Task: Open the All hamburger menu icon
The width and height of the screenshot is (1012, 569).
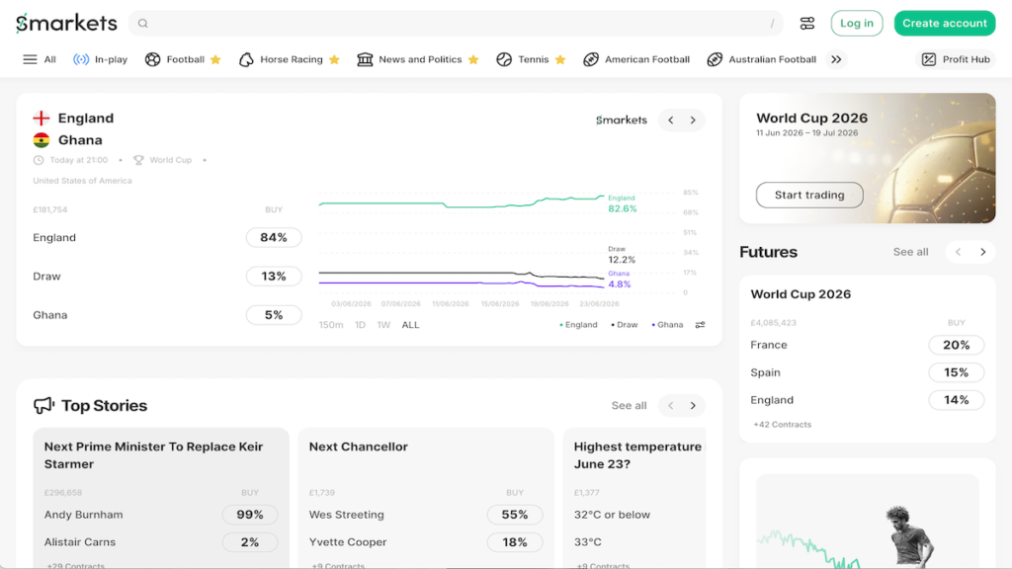Action: (30, 59)
